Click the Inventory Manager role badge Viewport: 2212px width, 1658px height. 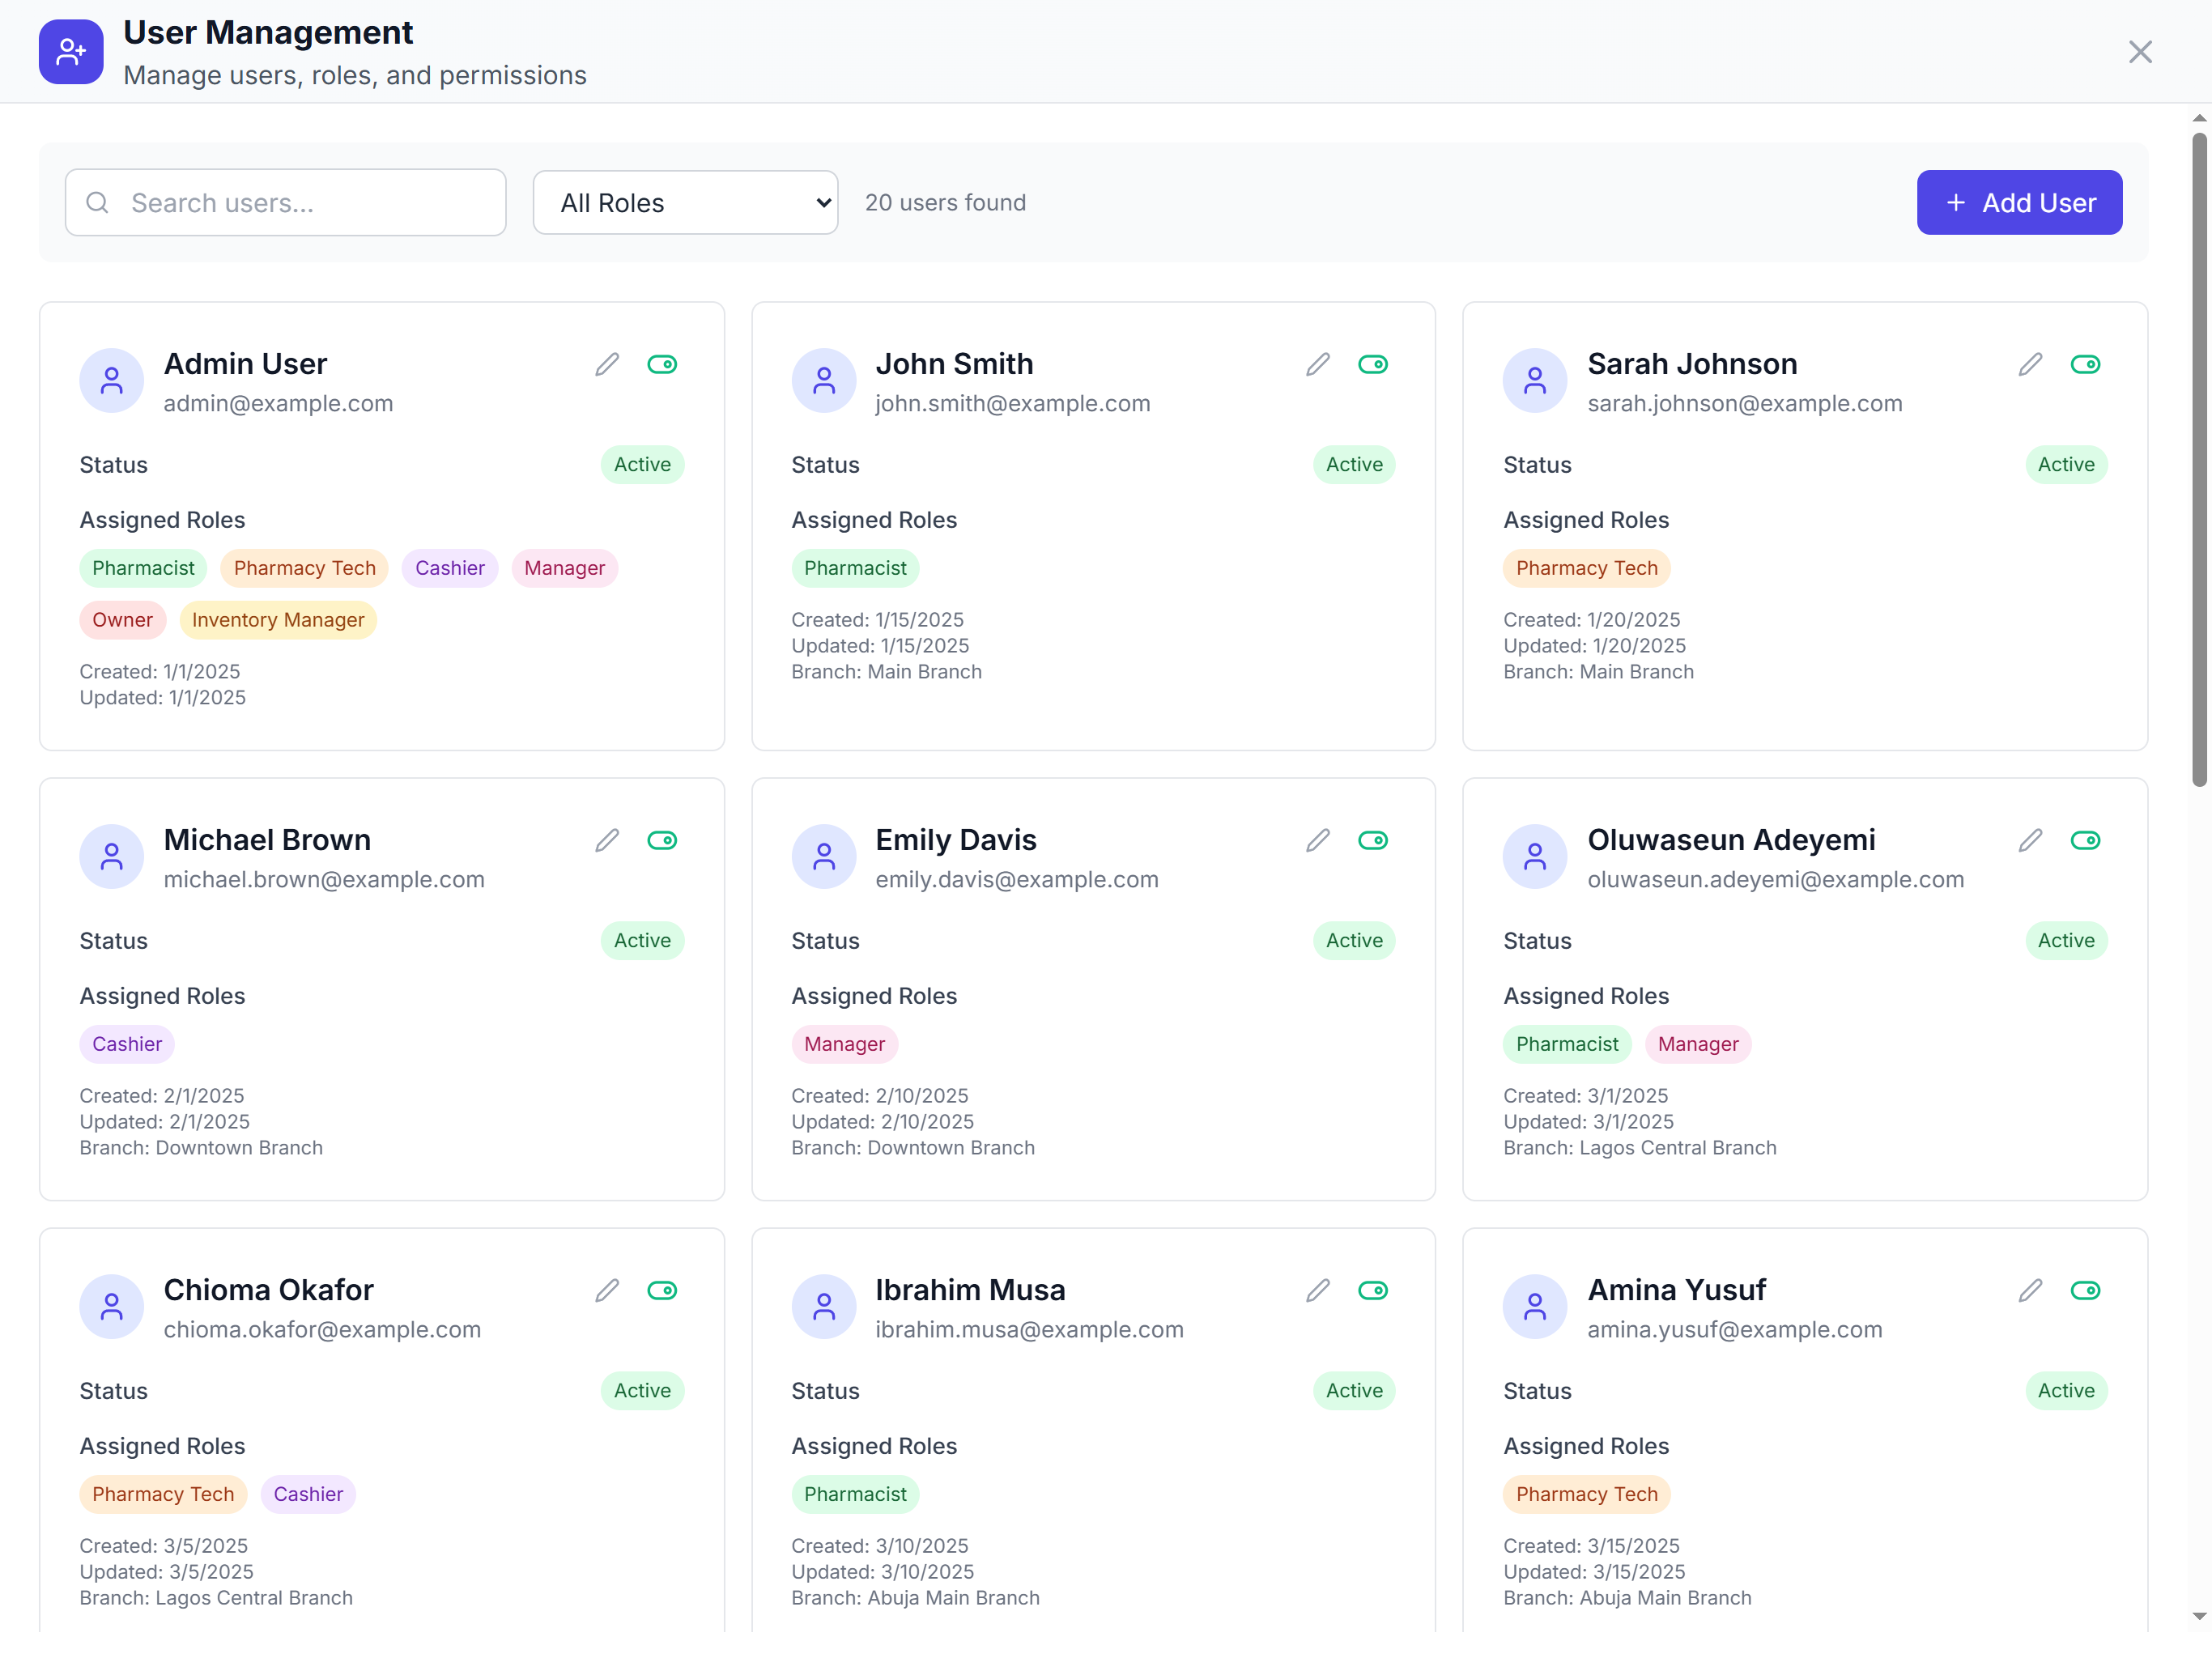coord(278,620)
